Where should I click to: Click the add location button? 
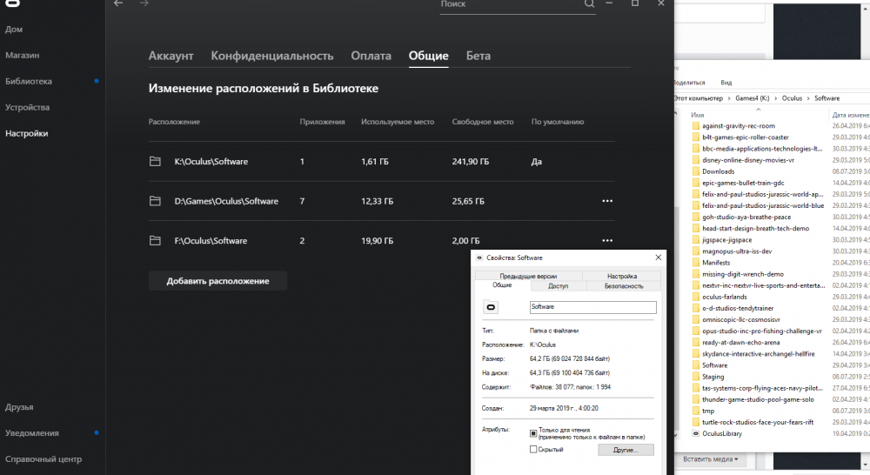pyautogui.click(x=217, y=281)
